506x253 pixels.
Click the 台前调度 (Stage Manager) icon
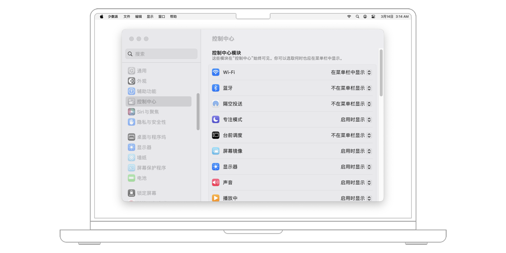pos(216,135)
